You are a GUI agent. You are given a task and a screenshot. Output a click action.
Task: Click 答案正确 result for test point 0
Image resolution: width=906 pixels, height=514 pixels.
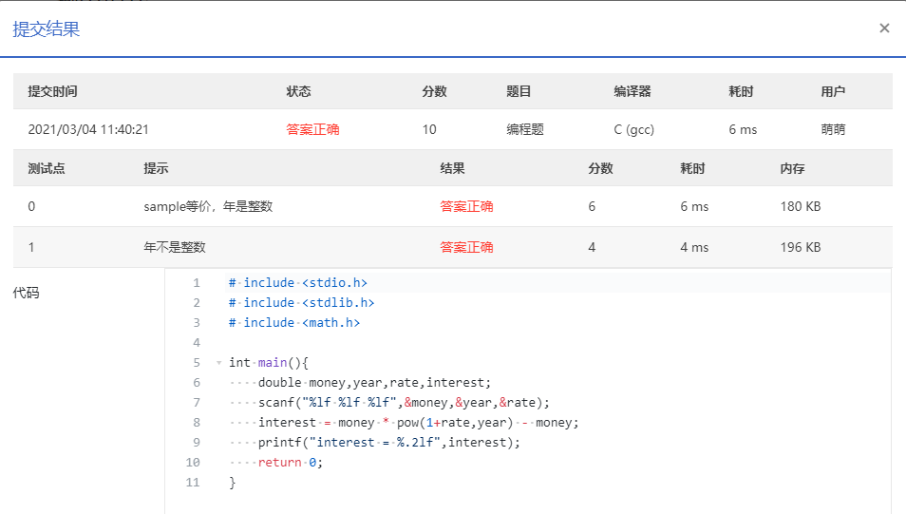(x=466, y=206)
